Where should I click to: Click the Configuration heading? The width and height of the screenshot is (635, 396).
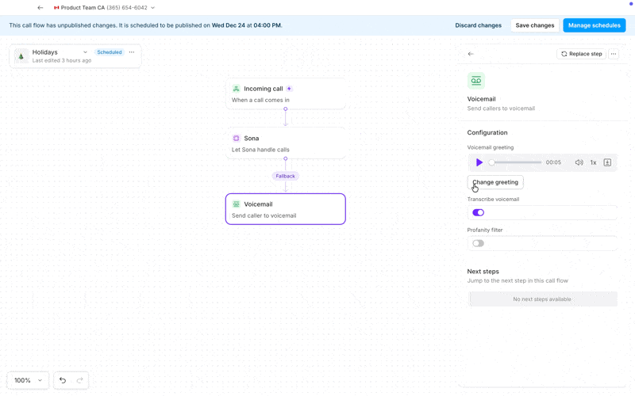click(x=487, y=132)
